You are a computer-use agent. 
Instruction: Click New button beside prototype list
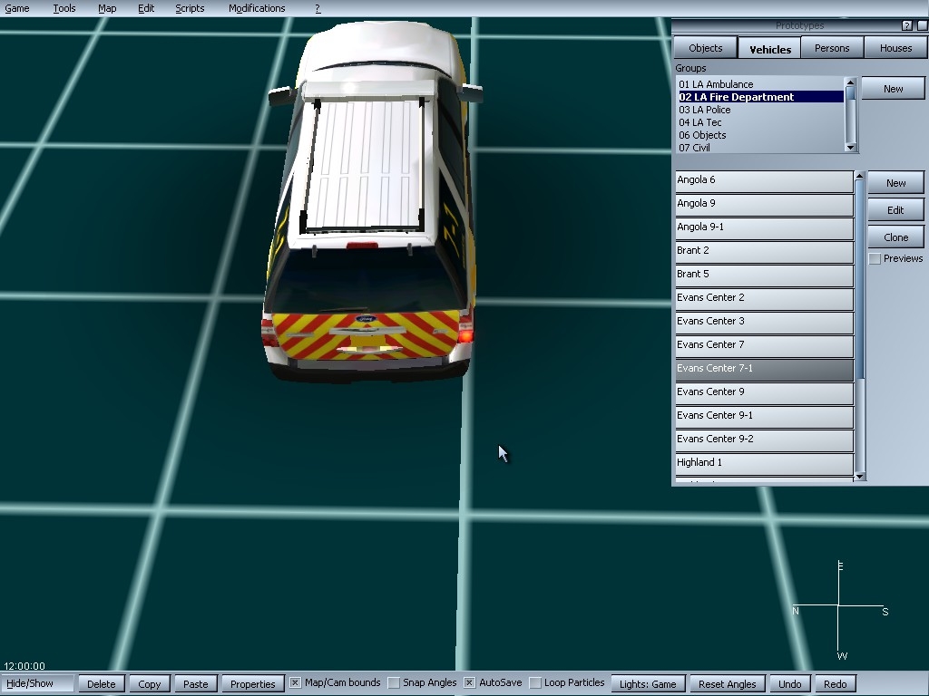click(895, 183)
